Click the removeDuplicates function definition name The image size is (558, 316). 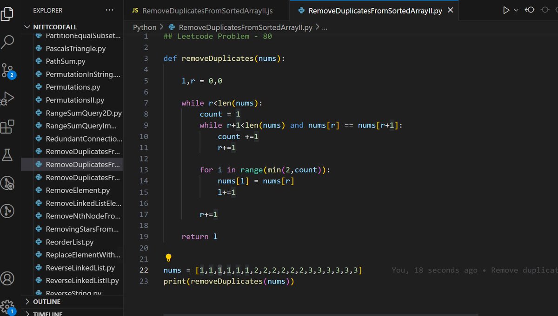218,58
